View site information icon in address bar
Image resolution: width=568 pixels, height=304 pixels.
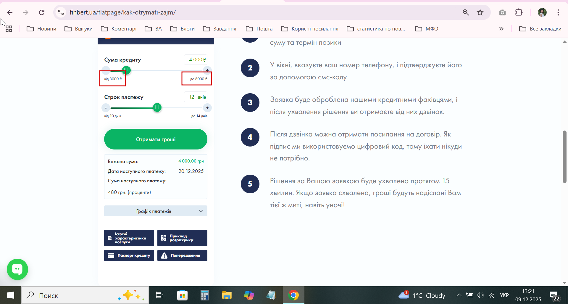tap(61, 12)
